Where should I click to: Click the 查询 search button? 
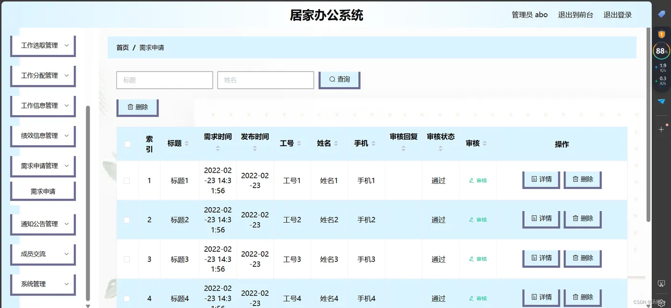339,80
